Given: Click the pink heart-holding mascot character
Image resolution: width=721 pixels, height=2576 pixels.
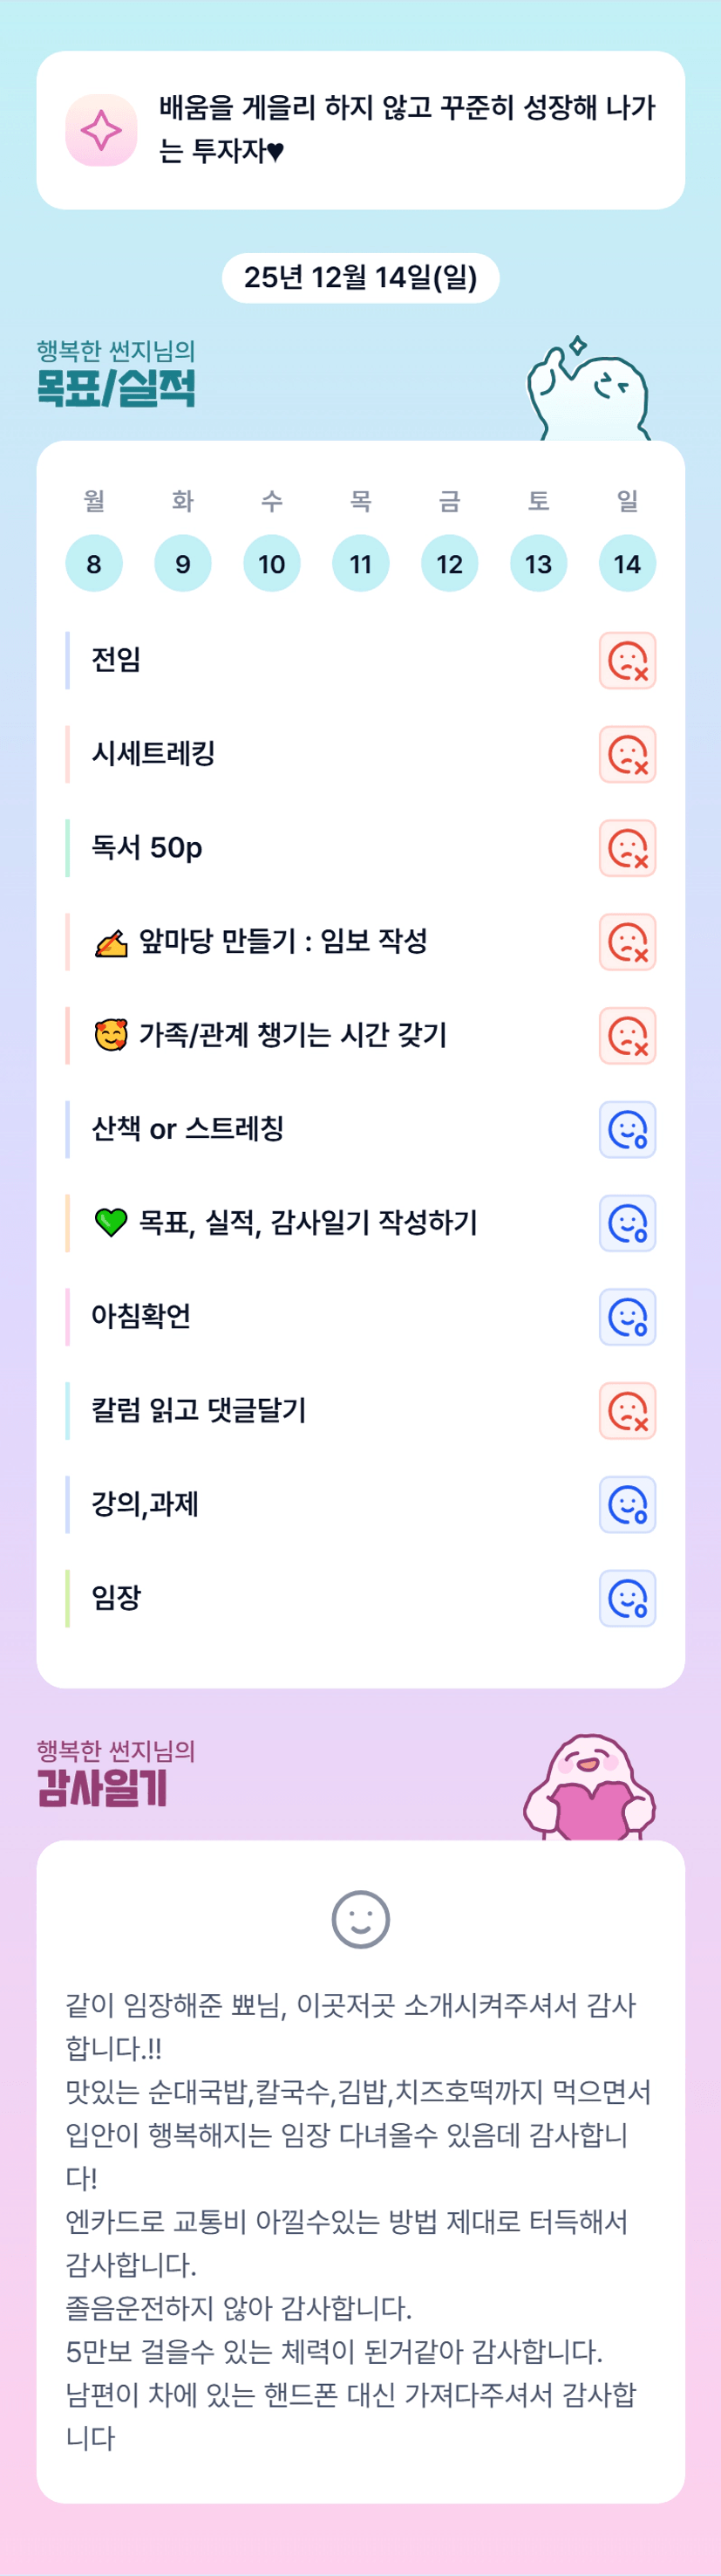Looking at the screenshot, I should (x=589, y=1790).
